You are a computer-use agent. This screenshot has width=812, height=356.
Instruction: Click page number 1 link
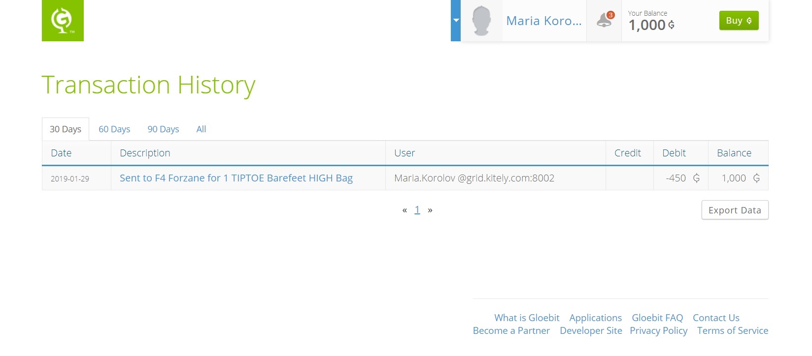[x=417, y=210]
